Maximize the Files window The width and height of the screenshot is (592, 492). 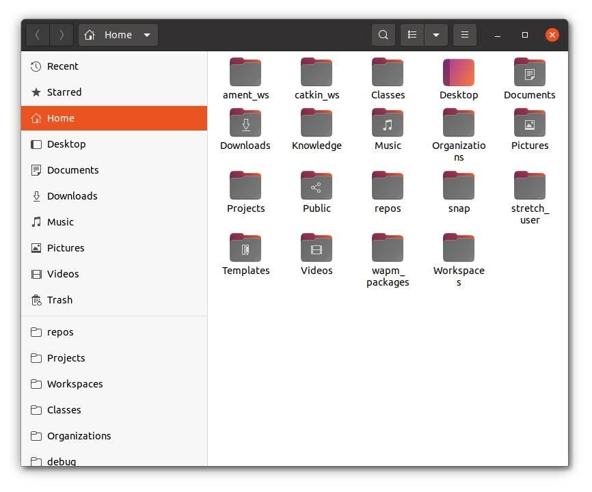tap(525, 35)
